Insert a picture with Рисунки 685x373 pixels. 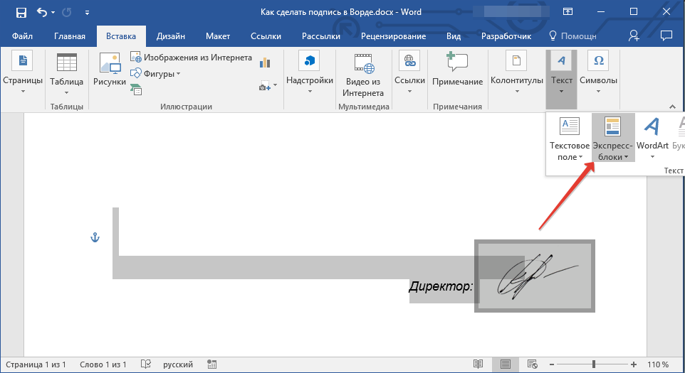click(109, 70)
